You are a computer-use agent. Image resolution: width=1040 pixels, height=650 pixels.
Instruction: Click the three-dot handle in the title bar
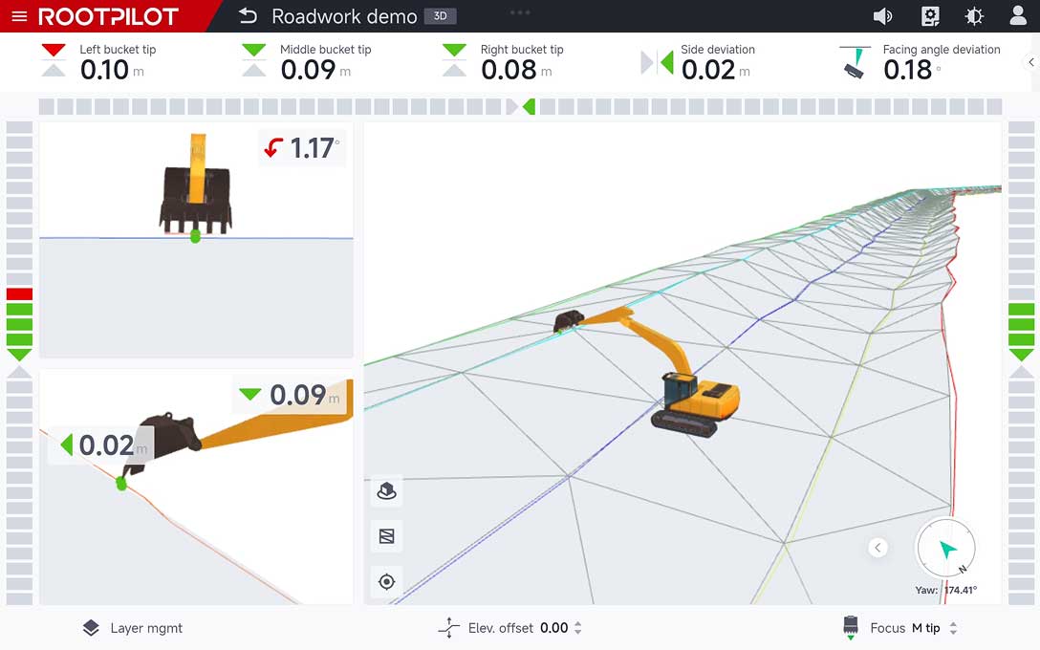[x=520, y=11]
